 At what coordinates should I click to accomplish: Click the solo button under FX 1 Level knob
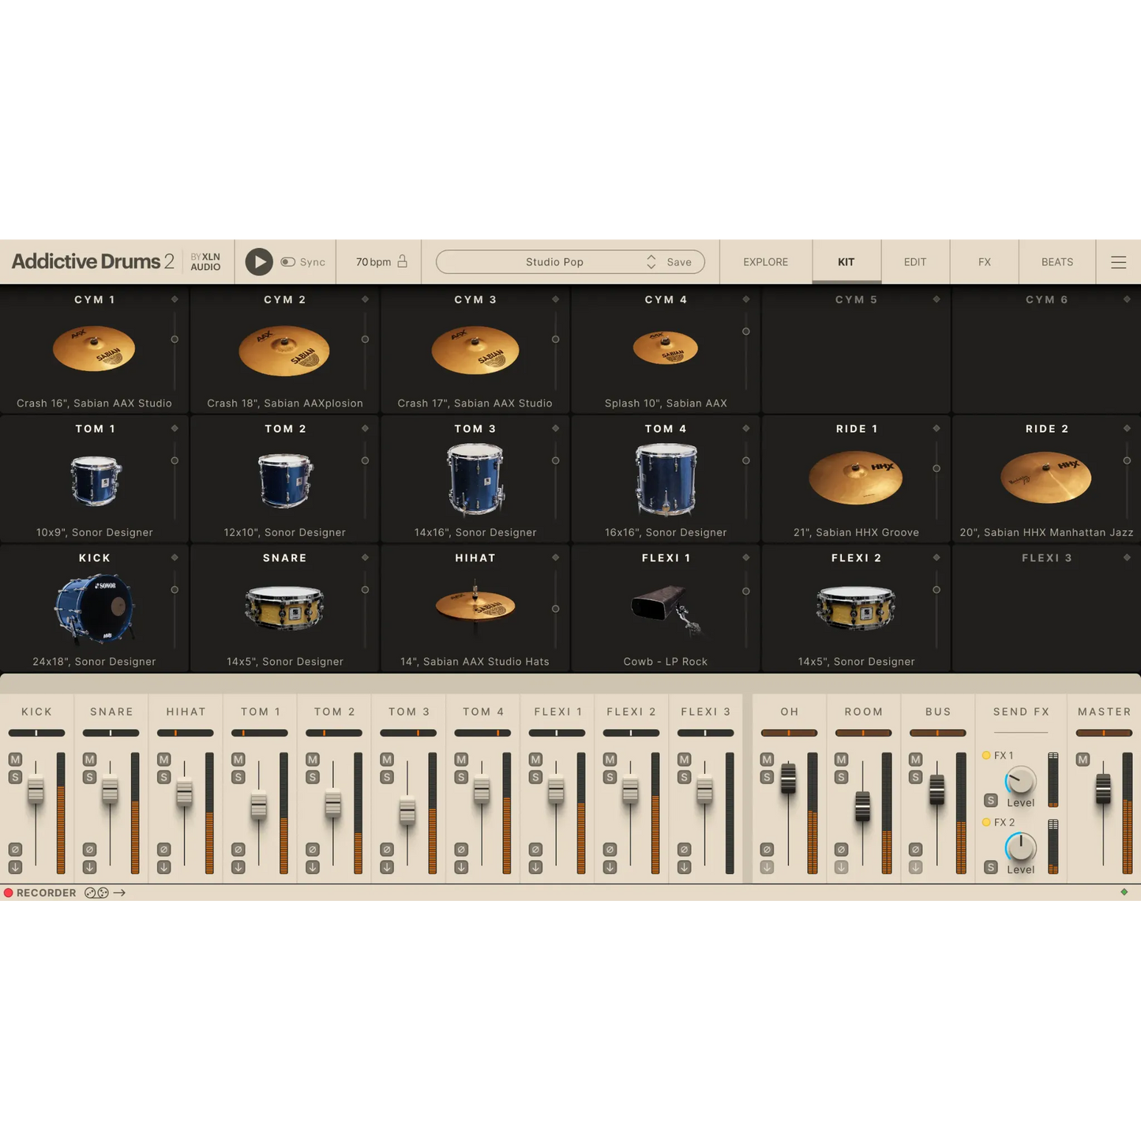[x=991, y=800]
